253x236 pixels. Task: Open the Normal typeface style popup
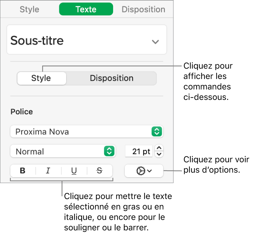click(63, 151)
